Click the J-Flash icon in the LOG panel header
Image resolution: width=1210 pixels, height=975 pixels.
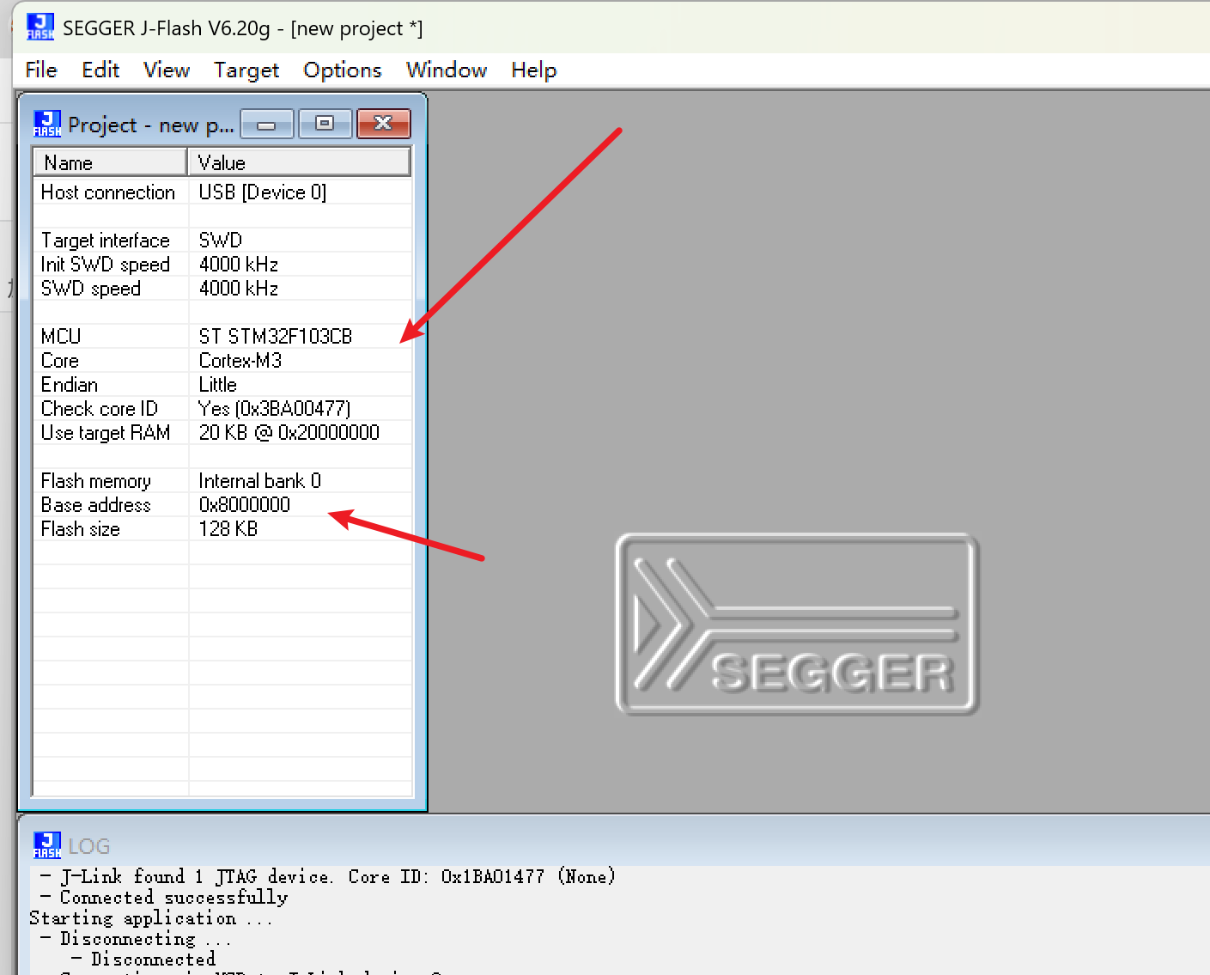47,845
